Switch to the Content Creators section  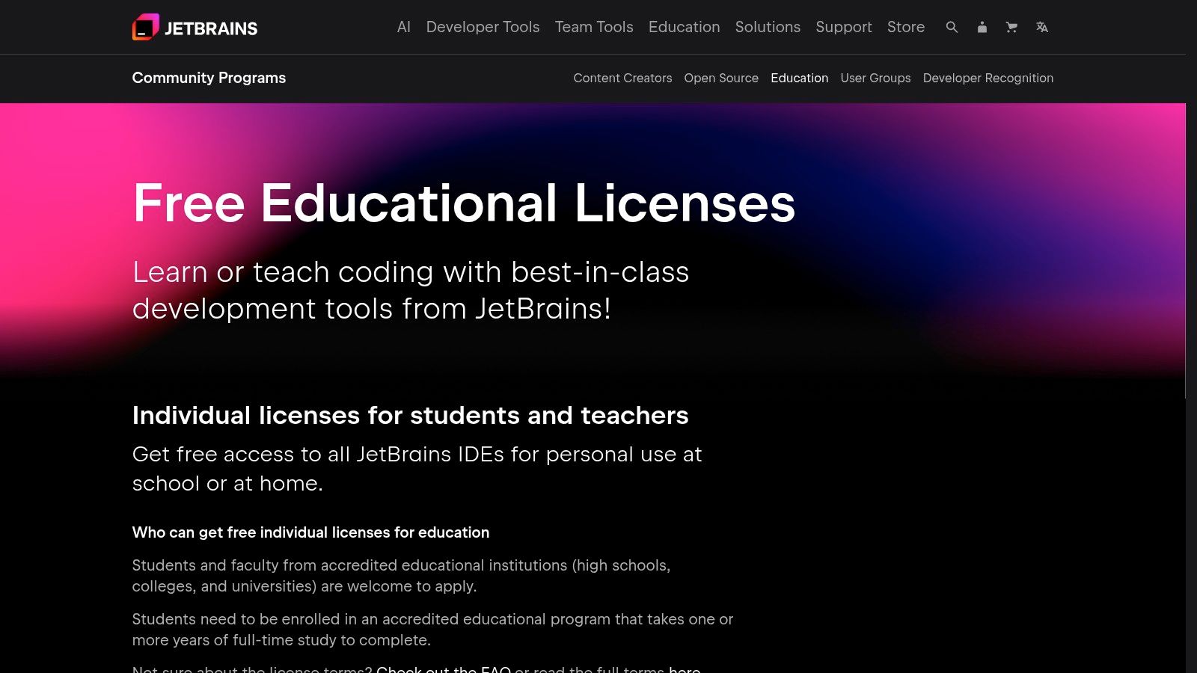tap(622, 78)
